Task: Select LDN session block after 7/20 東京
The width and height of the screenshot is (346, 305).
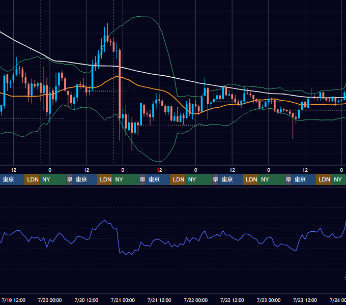Action: click(x=105, y=179)
